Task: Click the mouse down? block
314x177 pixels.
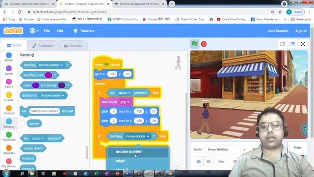Action: coord(33,148)
